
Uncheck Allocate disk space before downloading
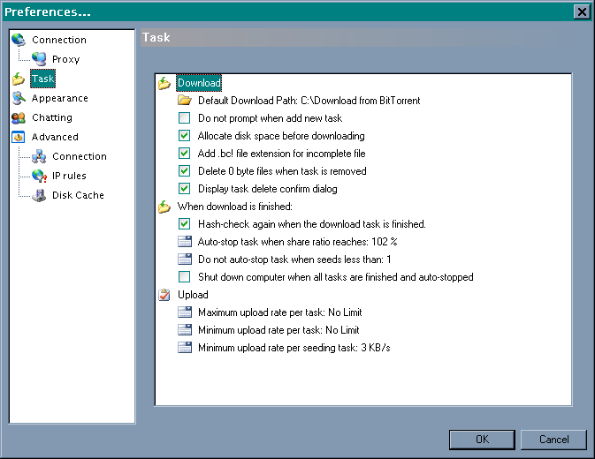click(x=184, y=136)
